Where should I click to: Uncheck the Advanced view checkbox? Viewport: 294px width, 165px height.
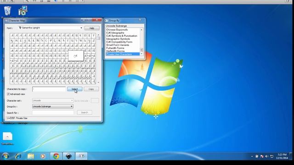point(8,94)
